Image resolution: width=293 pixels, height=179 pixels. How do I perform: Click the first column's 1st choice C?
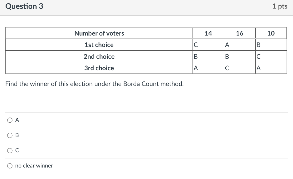(195, 45)
